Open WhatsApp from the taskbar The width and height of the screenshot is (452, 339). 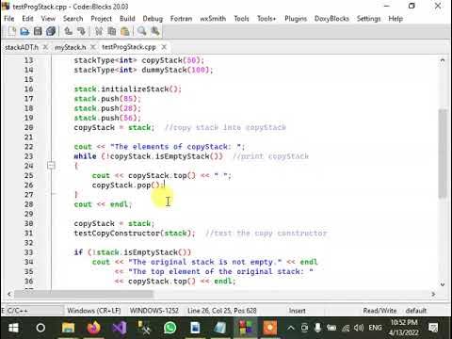click(x=169, y=328)
